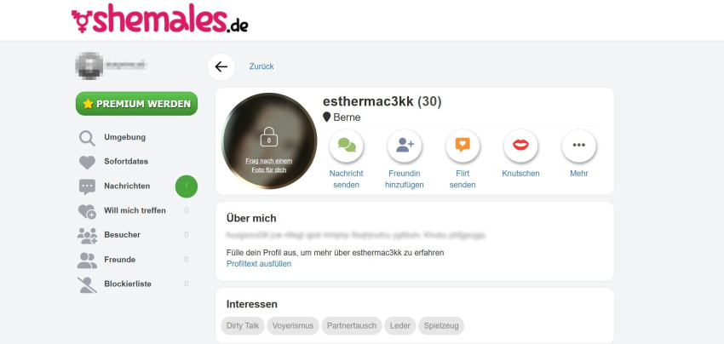
Task: Click the Premium Werden button
Action: (136, 104)
